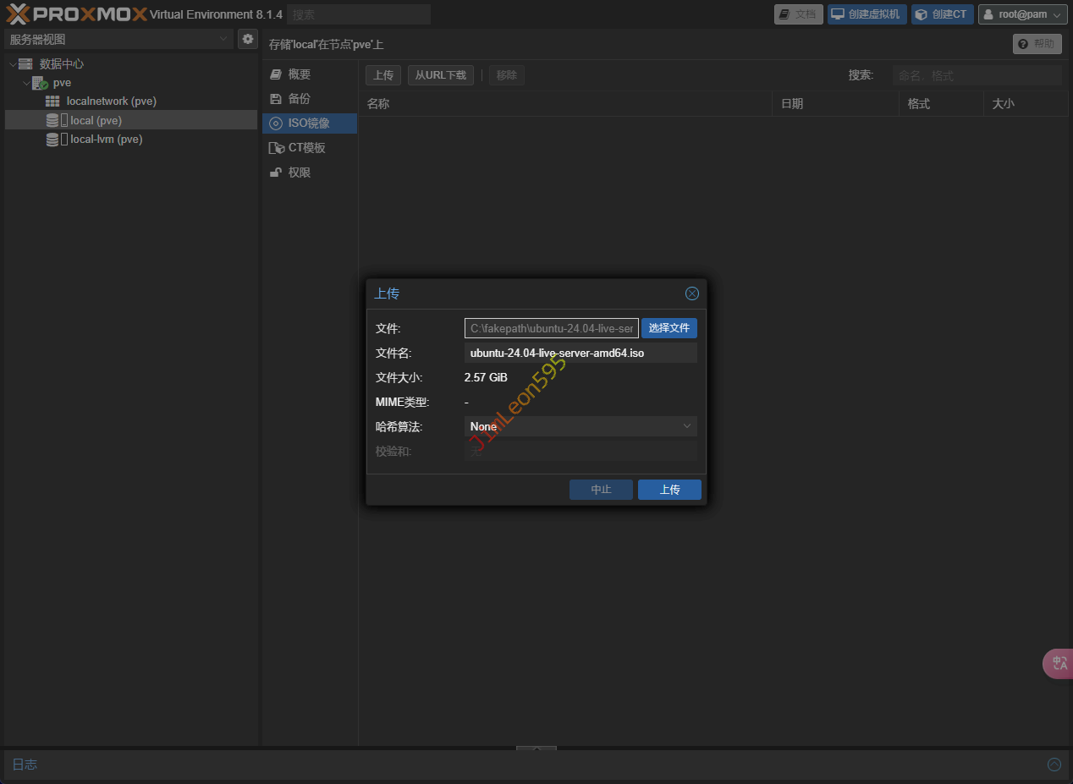The width and height of the screenshot is (1073, 784).
Task: Click the floating translate icon at right edge
Action: pyautogui.click(x=1059, y=664)
